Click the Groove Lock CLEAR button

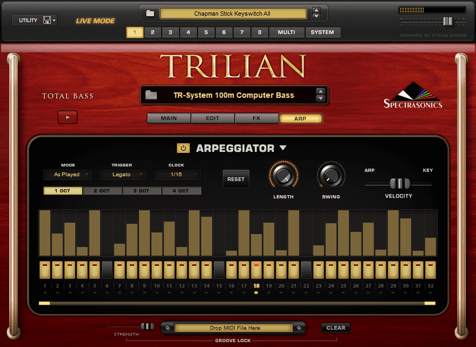(336, 328)
